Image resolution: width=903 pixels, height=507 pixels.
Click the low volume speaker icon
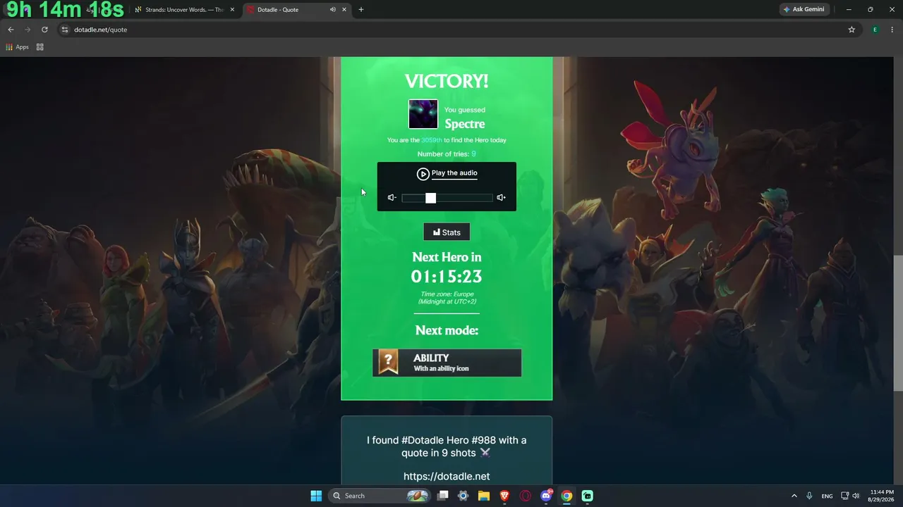[392, 198]
